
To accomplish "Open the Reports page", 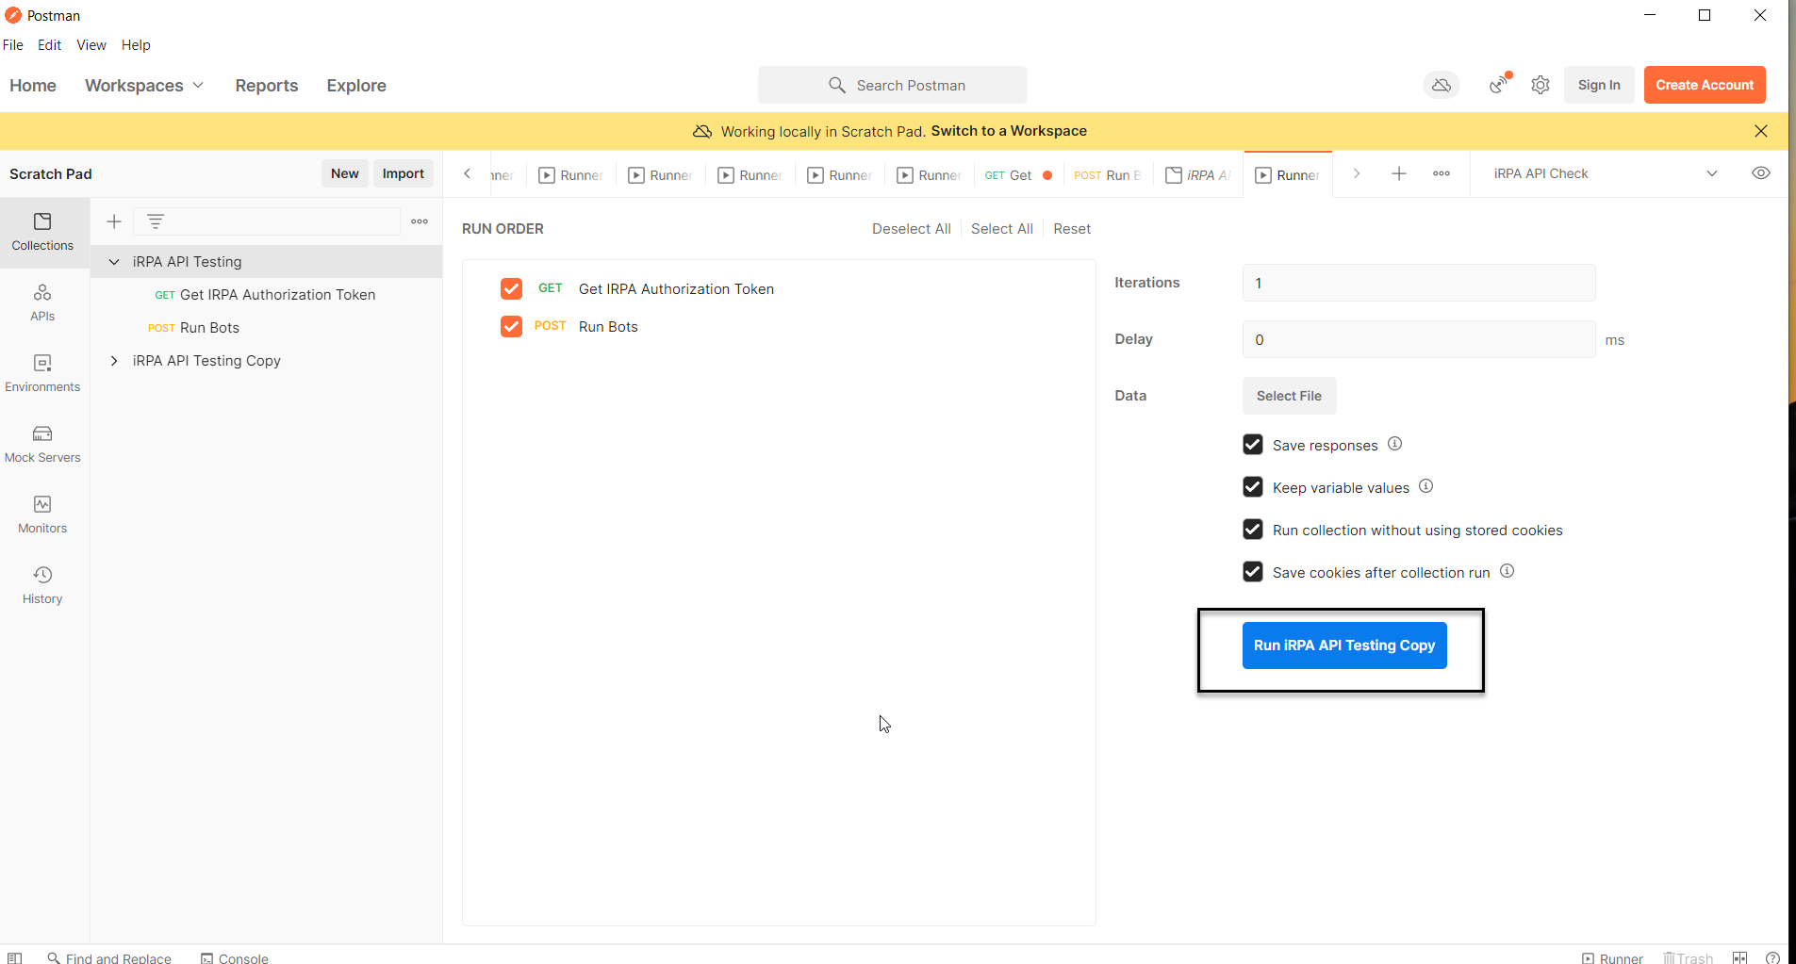I will click(267, 86).
